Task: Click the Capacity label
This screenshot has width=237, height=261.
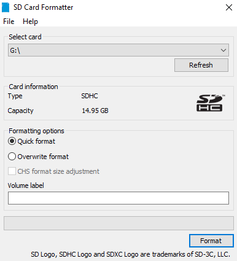Action: point(20,111)
